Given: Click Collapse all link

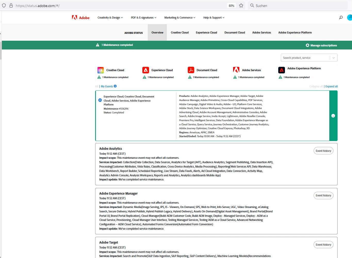Looking at the screenshot, I should (x=316, y=86).
